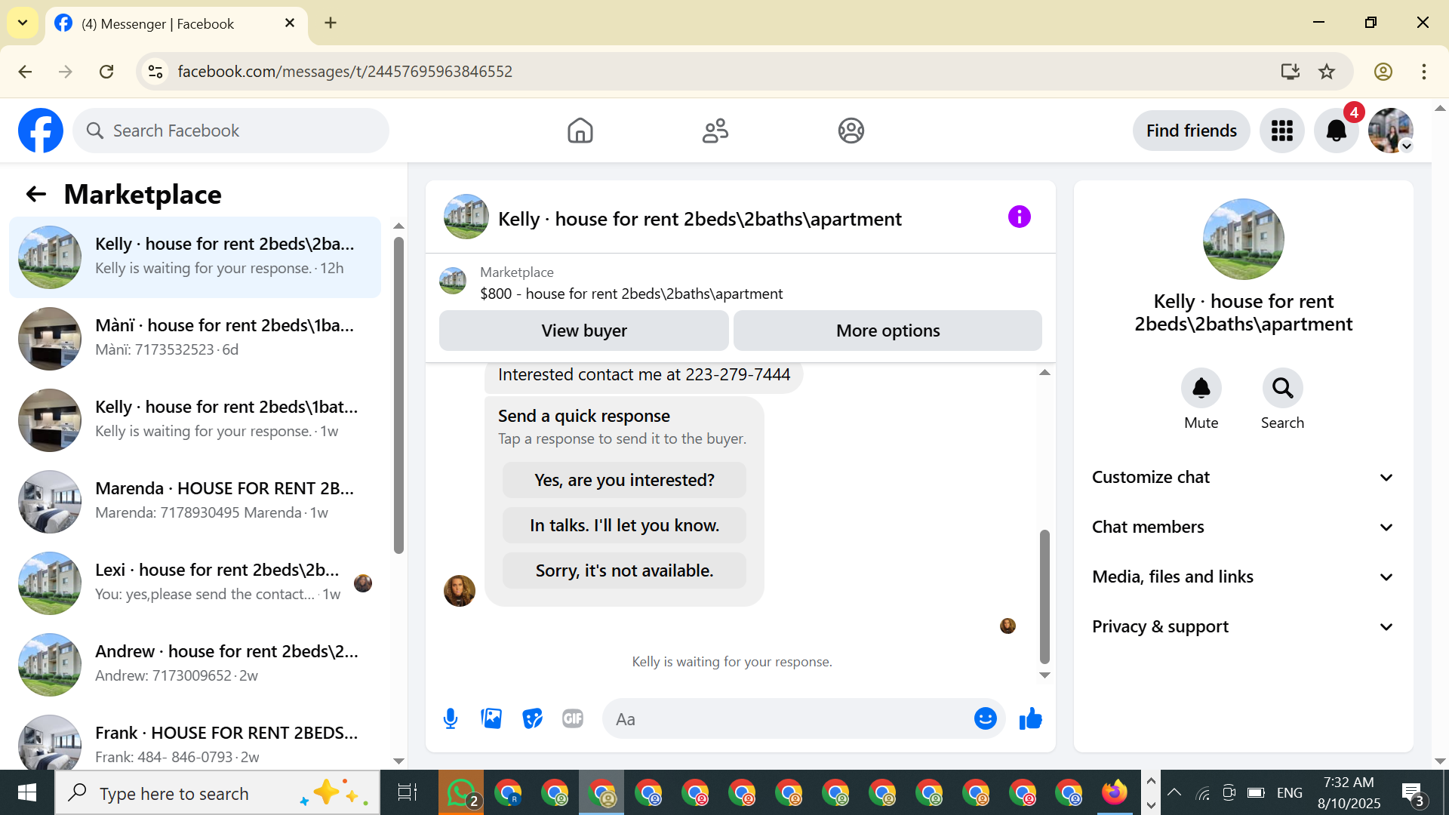
Task: Attach a file using the photo icon
Action: 491,719
